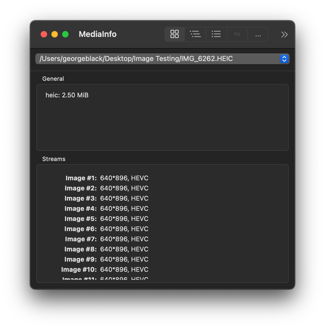Screen dimensions: 325x329
Task: Click the General section header
Action: coord(53,79)
